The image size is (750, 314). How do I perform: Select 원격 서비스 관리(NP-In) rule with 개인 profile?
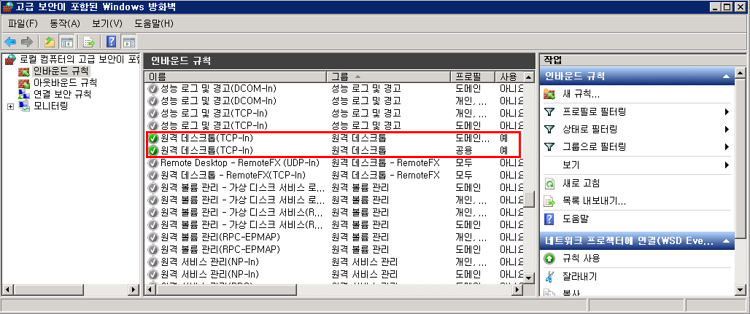334,262
